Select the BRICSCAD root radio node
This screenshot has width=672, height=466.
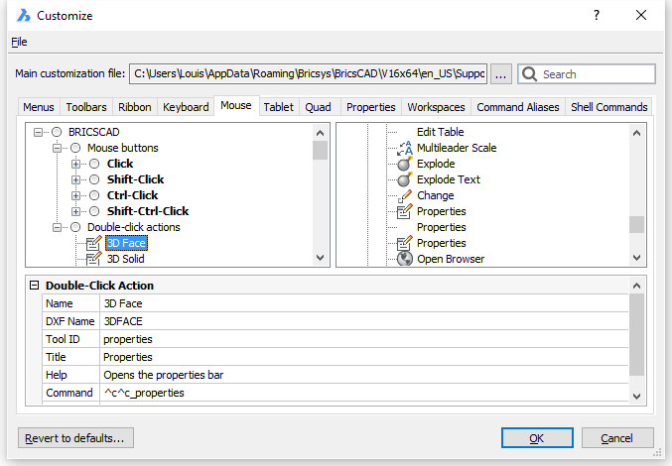(57, 132)
